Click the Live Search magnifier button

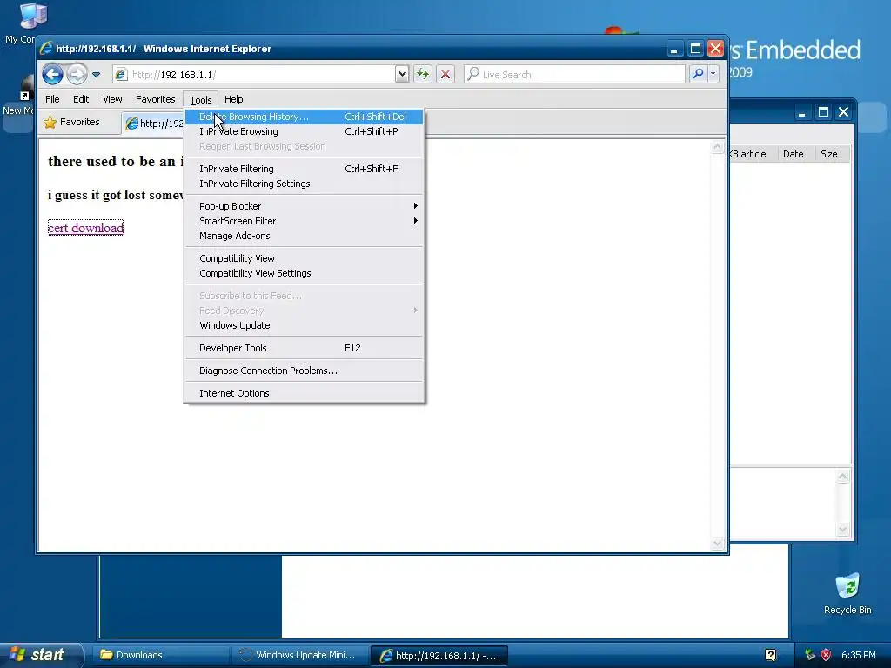coord(698,74)
